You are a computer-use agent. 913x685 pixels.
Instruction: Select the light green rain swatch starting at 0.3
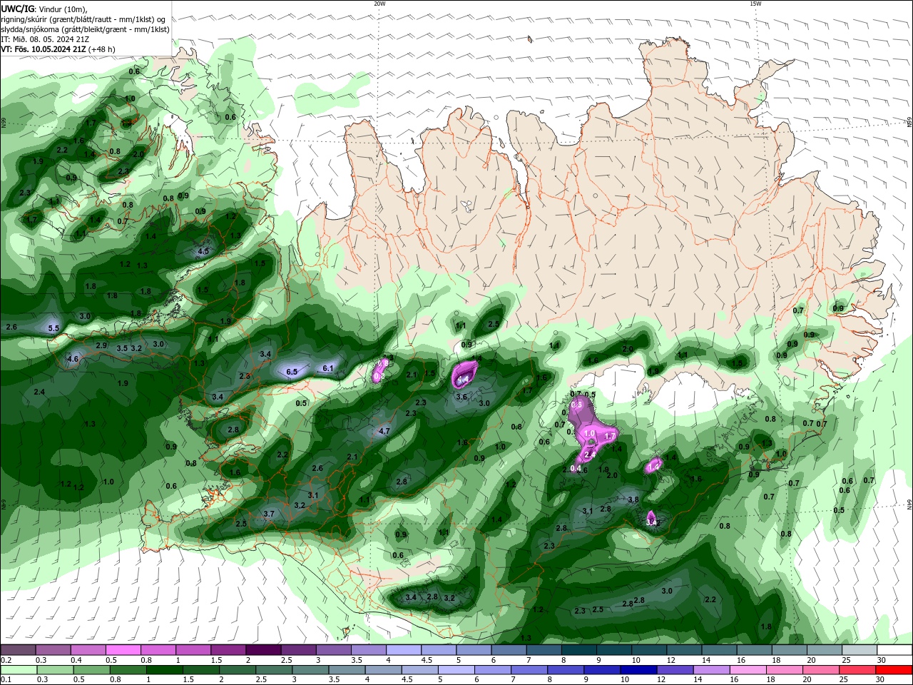click(x=55, y=670)
